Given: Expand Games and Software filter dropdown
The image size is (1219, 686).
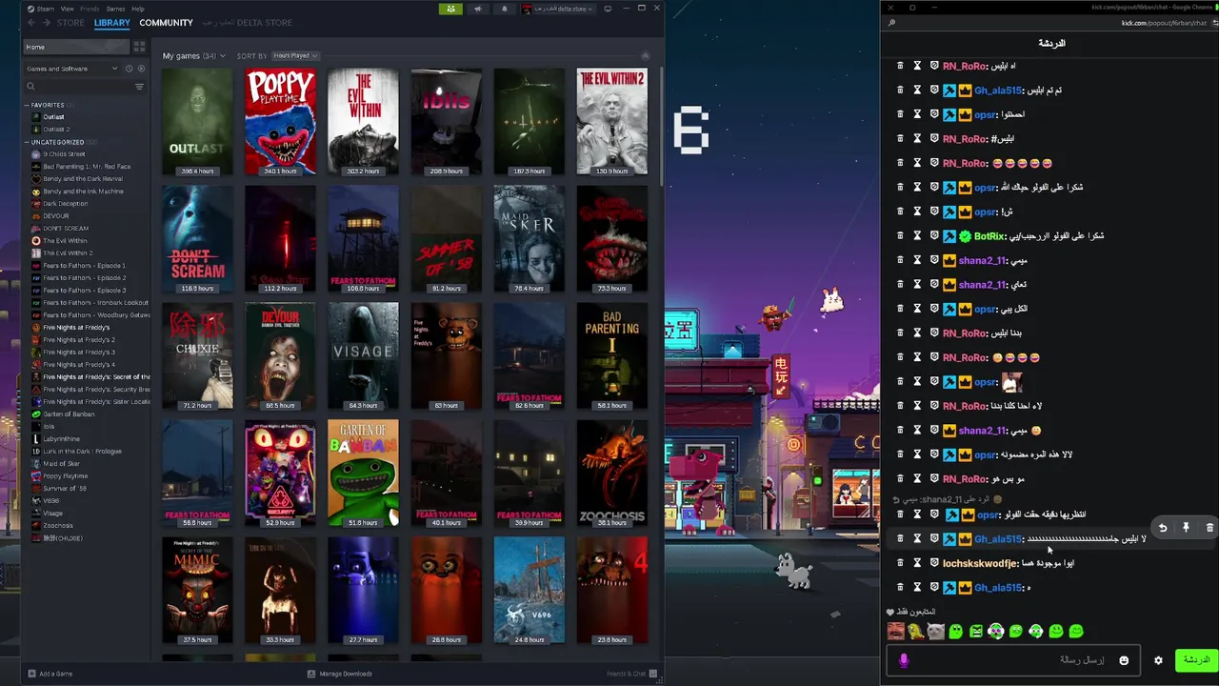Looking at the screenshot, I should (72, 69).
